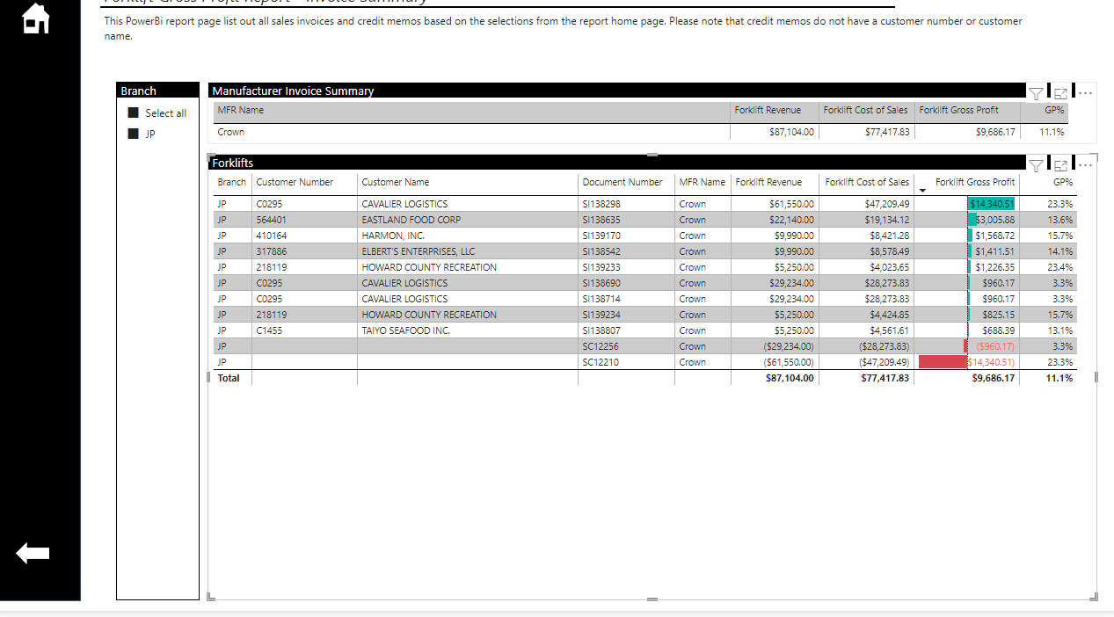Click summary revenue value $87,104.00 for Crown

791,132
